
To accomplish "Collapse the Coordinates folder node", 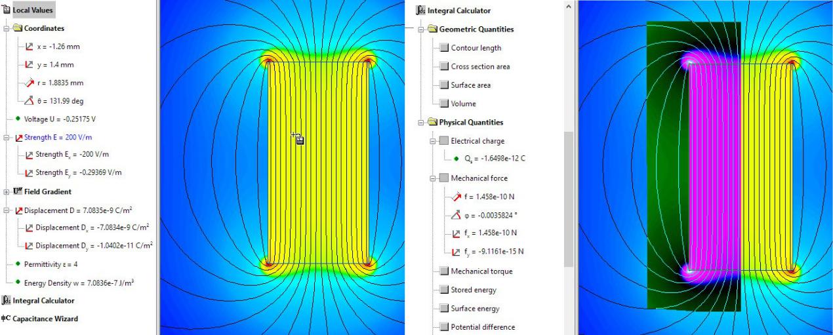I will pos(7,29).
